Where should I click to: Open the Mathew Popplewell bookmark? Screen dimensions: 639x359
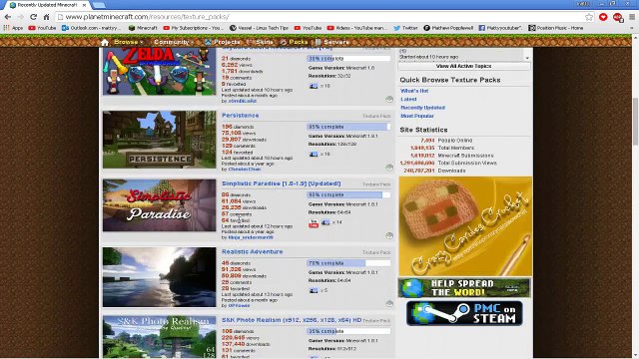[448, 28]
